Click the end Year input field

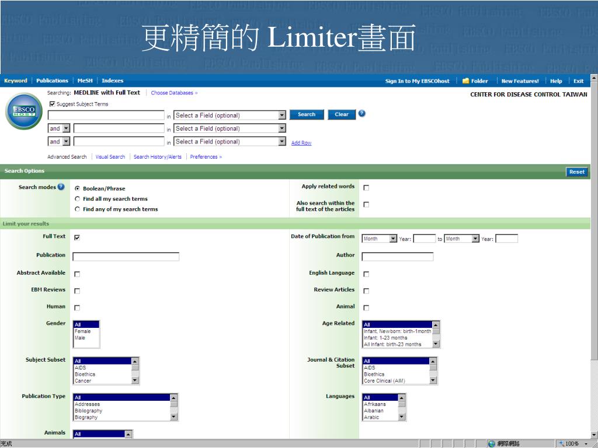(x=506, y=239)
